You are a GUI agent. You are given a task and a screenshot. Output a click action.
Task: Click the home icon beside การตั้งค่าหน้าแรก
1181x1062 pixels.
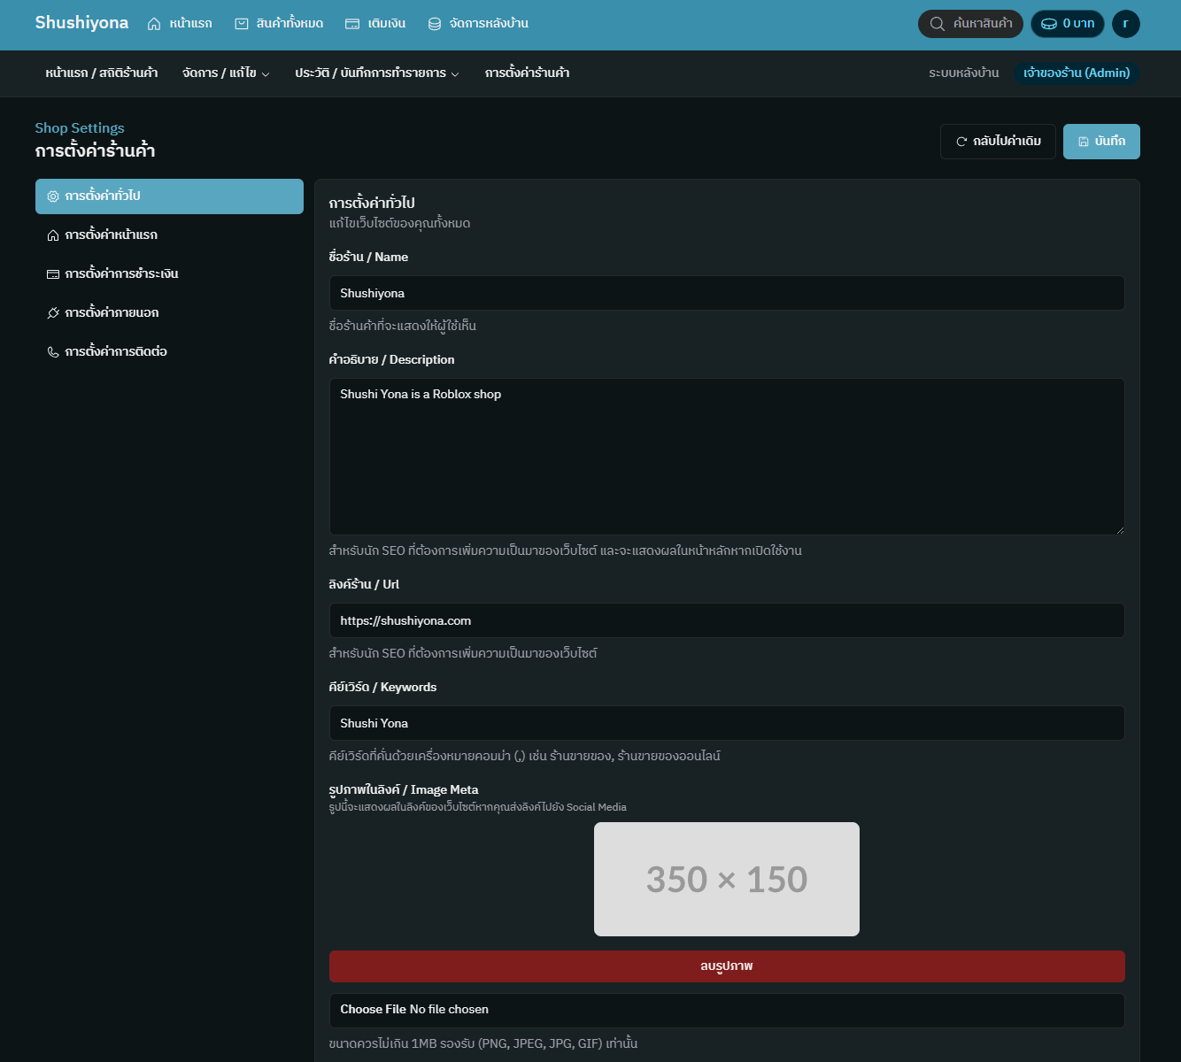[53, 235]
